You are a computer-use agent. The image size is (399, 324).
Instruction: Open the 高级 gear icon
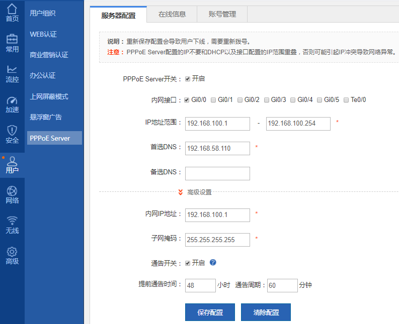pyautogui.click(x=12, y=252)
